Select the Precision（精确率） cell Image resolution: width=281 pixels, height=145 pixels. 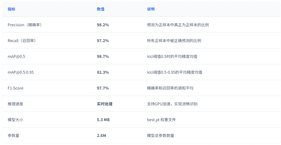25,25
